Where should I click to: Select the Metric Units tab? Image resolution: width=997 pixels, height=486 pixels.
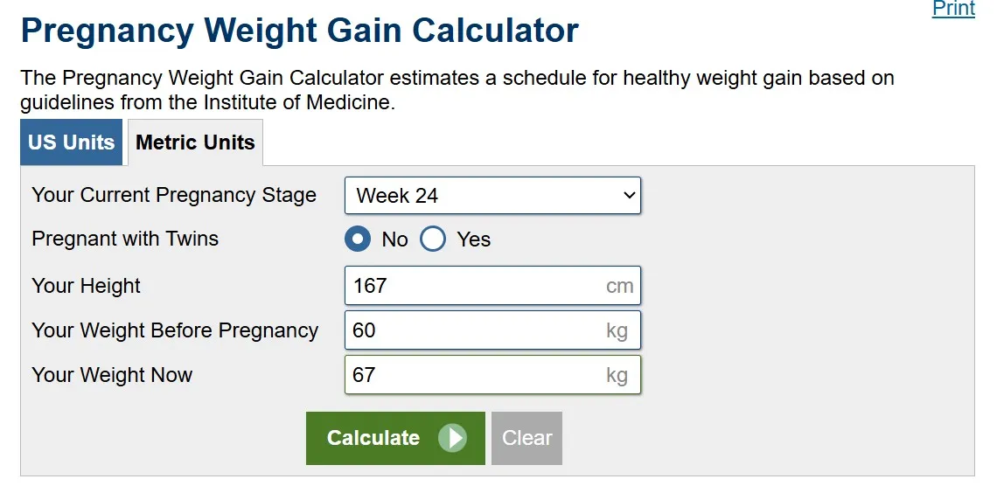pyautogui.click(x=195, y=142)
